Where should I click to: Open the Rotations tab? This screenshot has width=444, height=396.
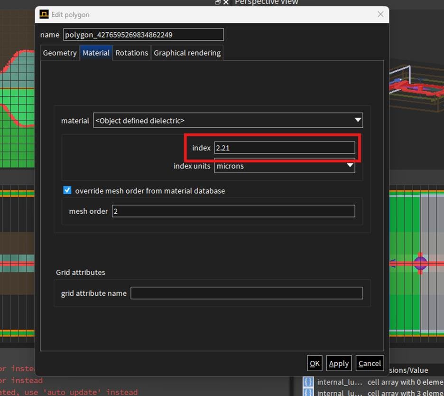pyautogui.click(x=131, y=53)
